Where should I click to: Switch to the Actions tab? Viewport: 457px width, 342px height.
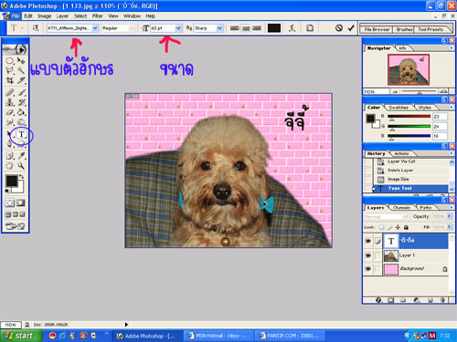tap(401, 153)
